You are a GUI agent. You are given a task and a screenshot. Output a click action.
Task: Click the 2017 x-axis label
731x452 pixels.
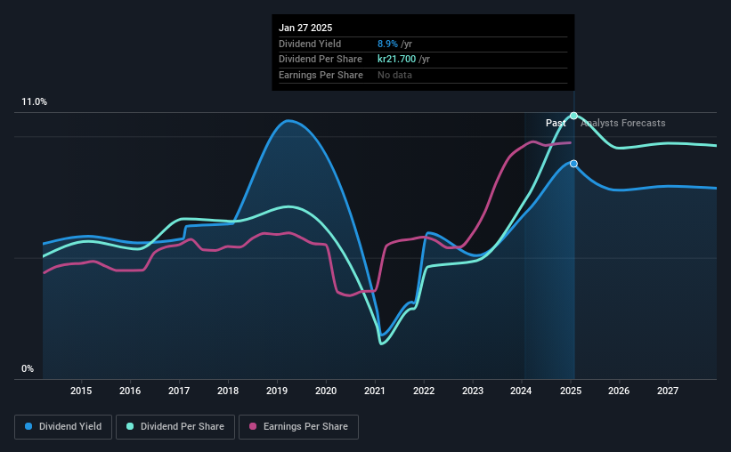coord(179,391)
